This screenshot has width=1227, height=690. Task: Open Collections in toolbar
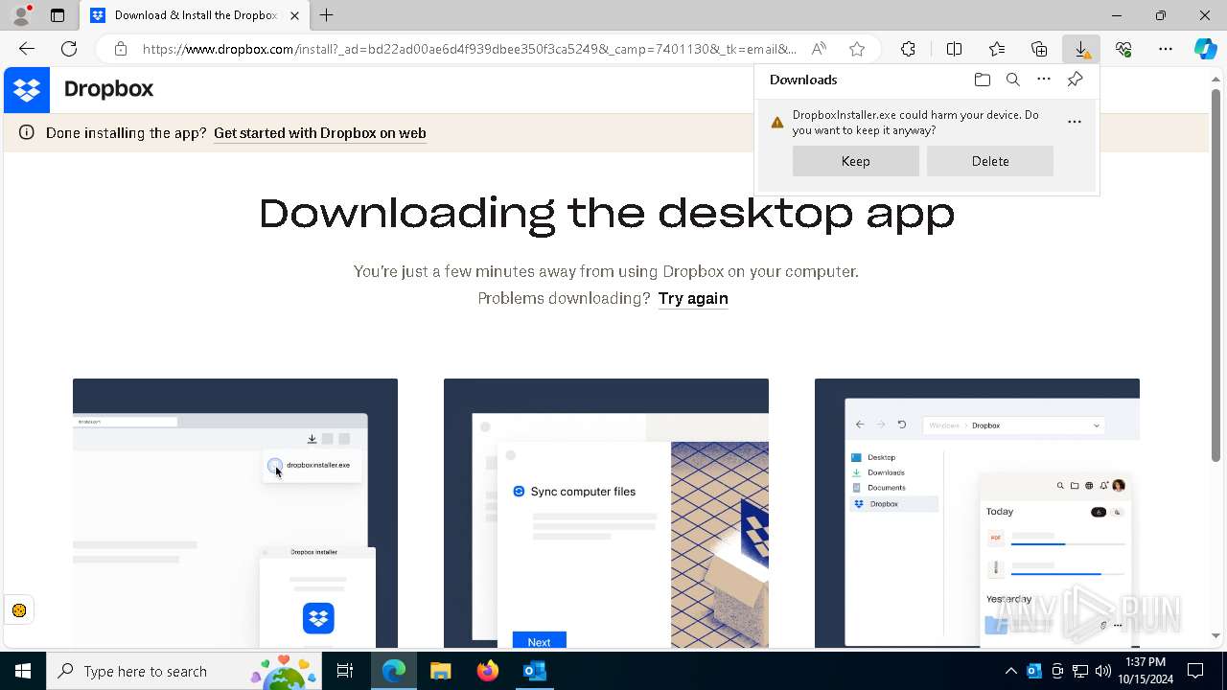point(1039,49)
